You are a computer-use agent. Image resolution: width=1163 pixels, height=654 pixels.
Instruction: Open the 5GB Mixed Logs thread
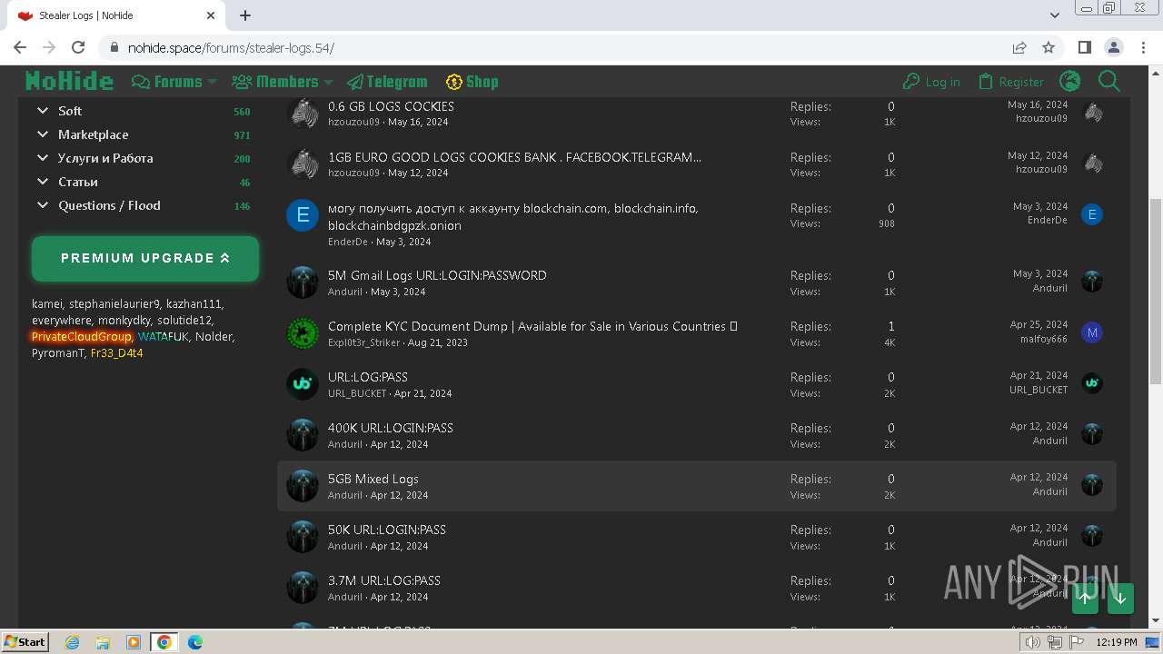point(373,479)
